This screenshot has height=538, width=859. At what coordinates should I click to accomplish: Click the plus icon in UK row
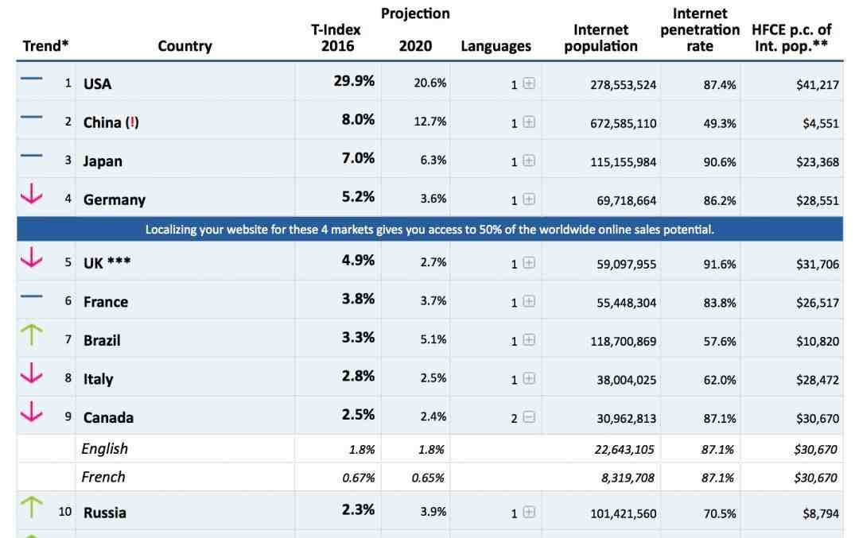(529, 263)
